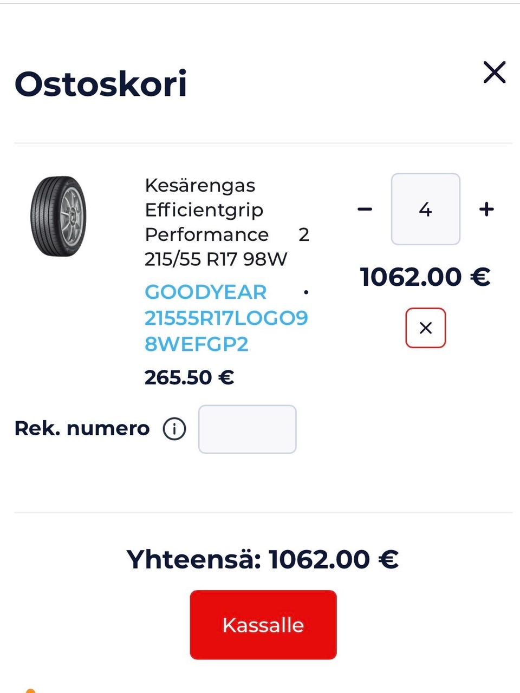520x693 pixels.
Task: Click the Kesärengas product title word
Action: pyautogui.click(x=200, y=185)
